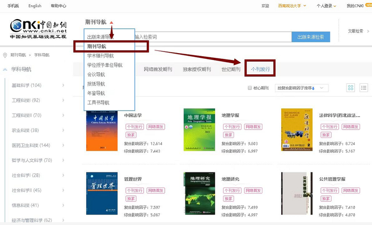Toggle the 核心期刊 checkbox
The width and height of the screenshot is (372, 225).
pos(250,88)
